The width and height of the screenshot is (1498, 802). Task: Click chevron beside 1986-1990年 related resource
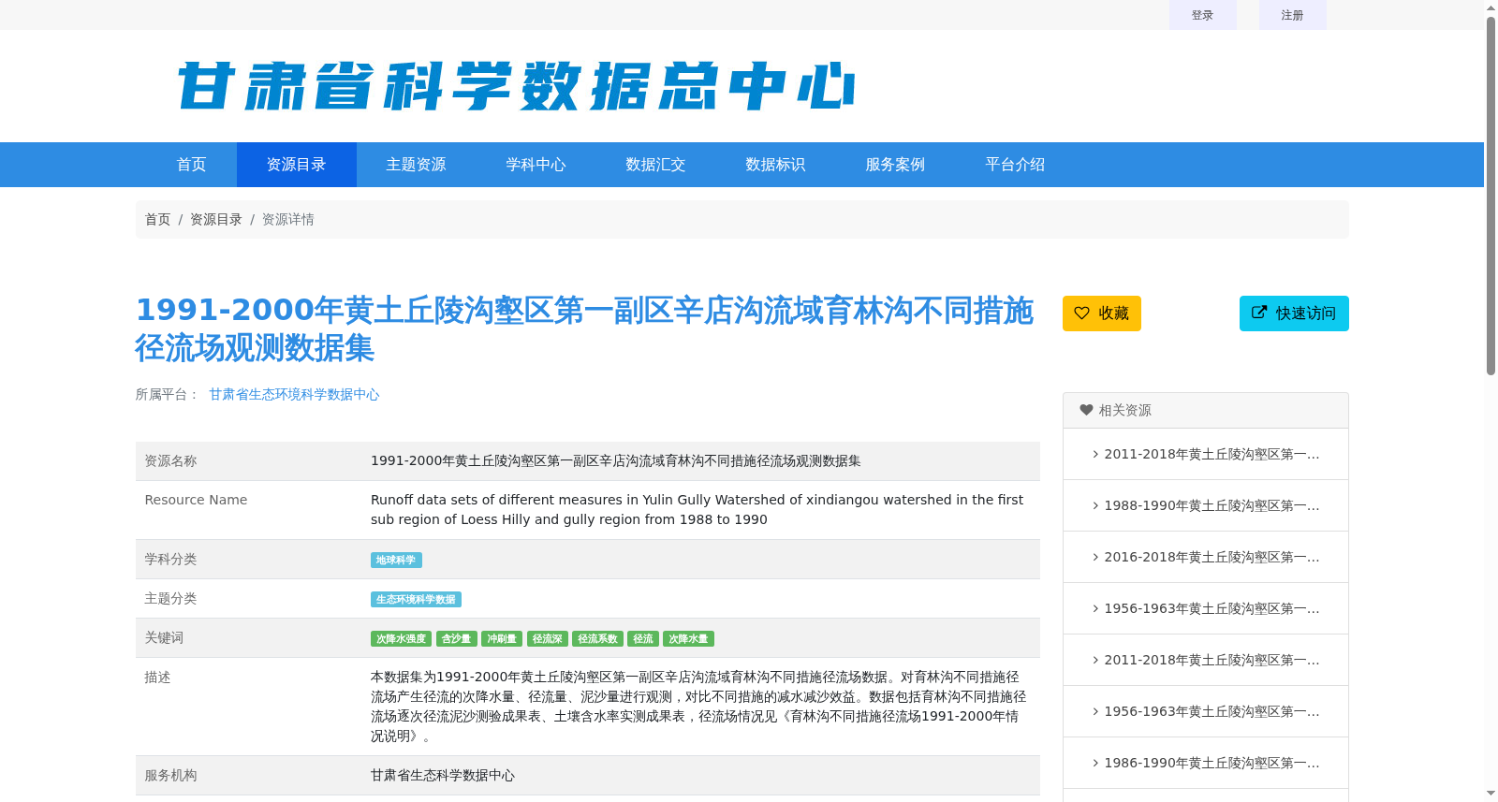pyautogui.click(x=1095, y=763)
